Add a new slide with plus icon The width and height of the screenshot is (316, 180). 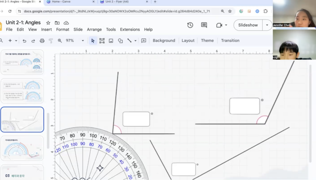tap(10, 41)
